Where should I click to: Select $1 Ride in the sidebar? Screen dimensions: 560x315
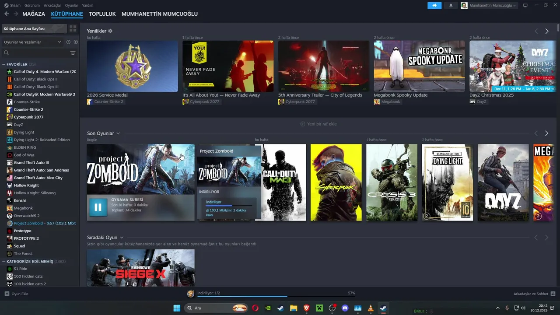21,269
